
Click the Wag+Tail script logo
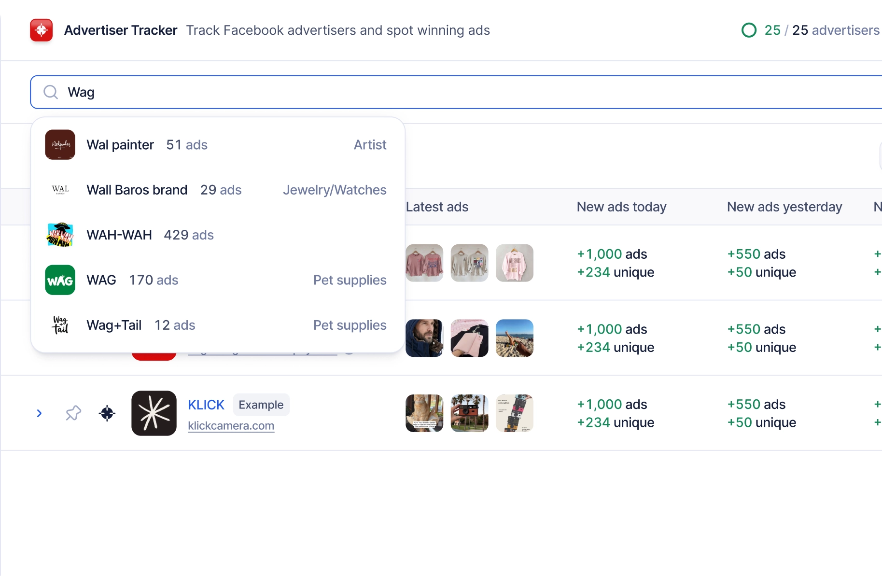[60, 325]
